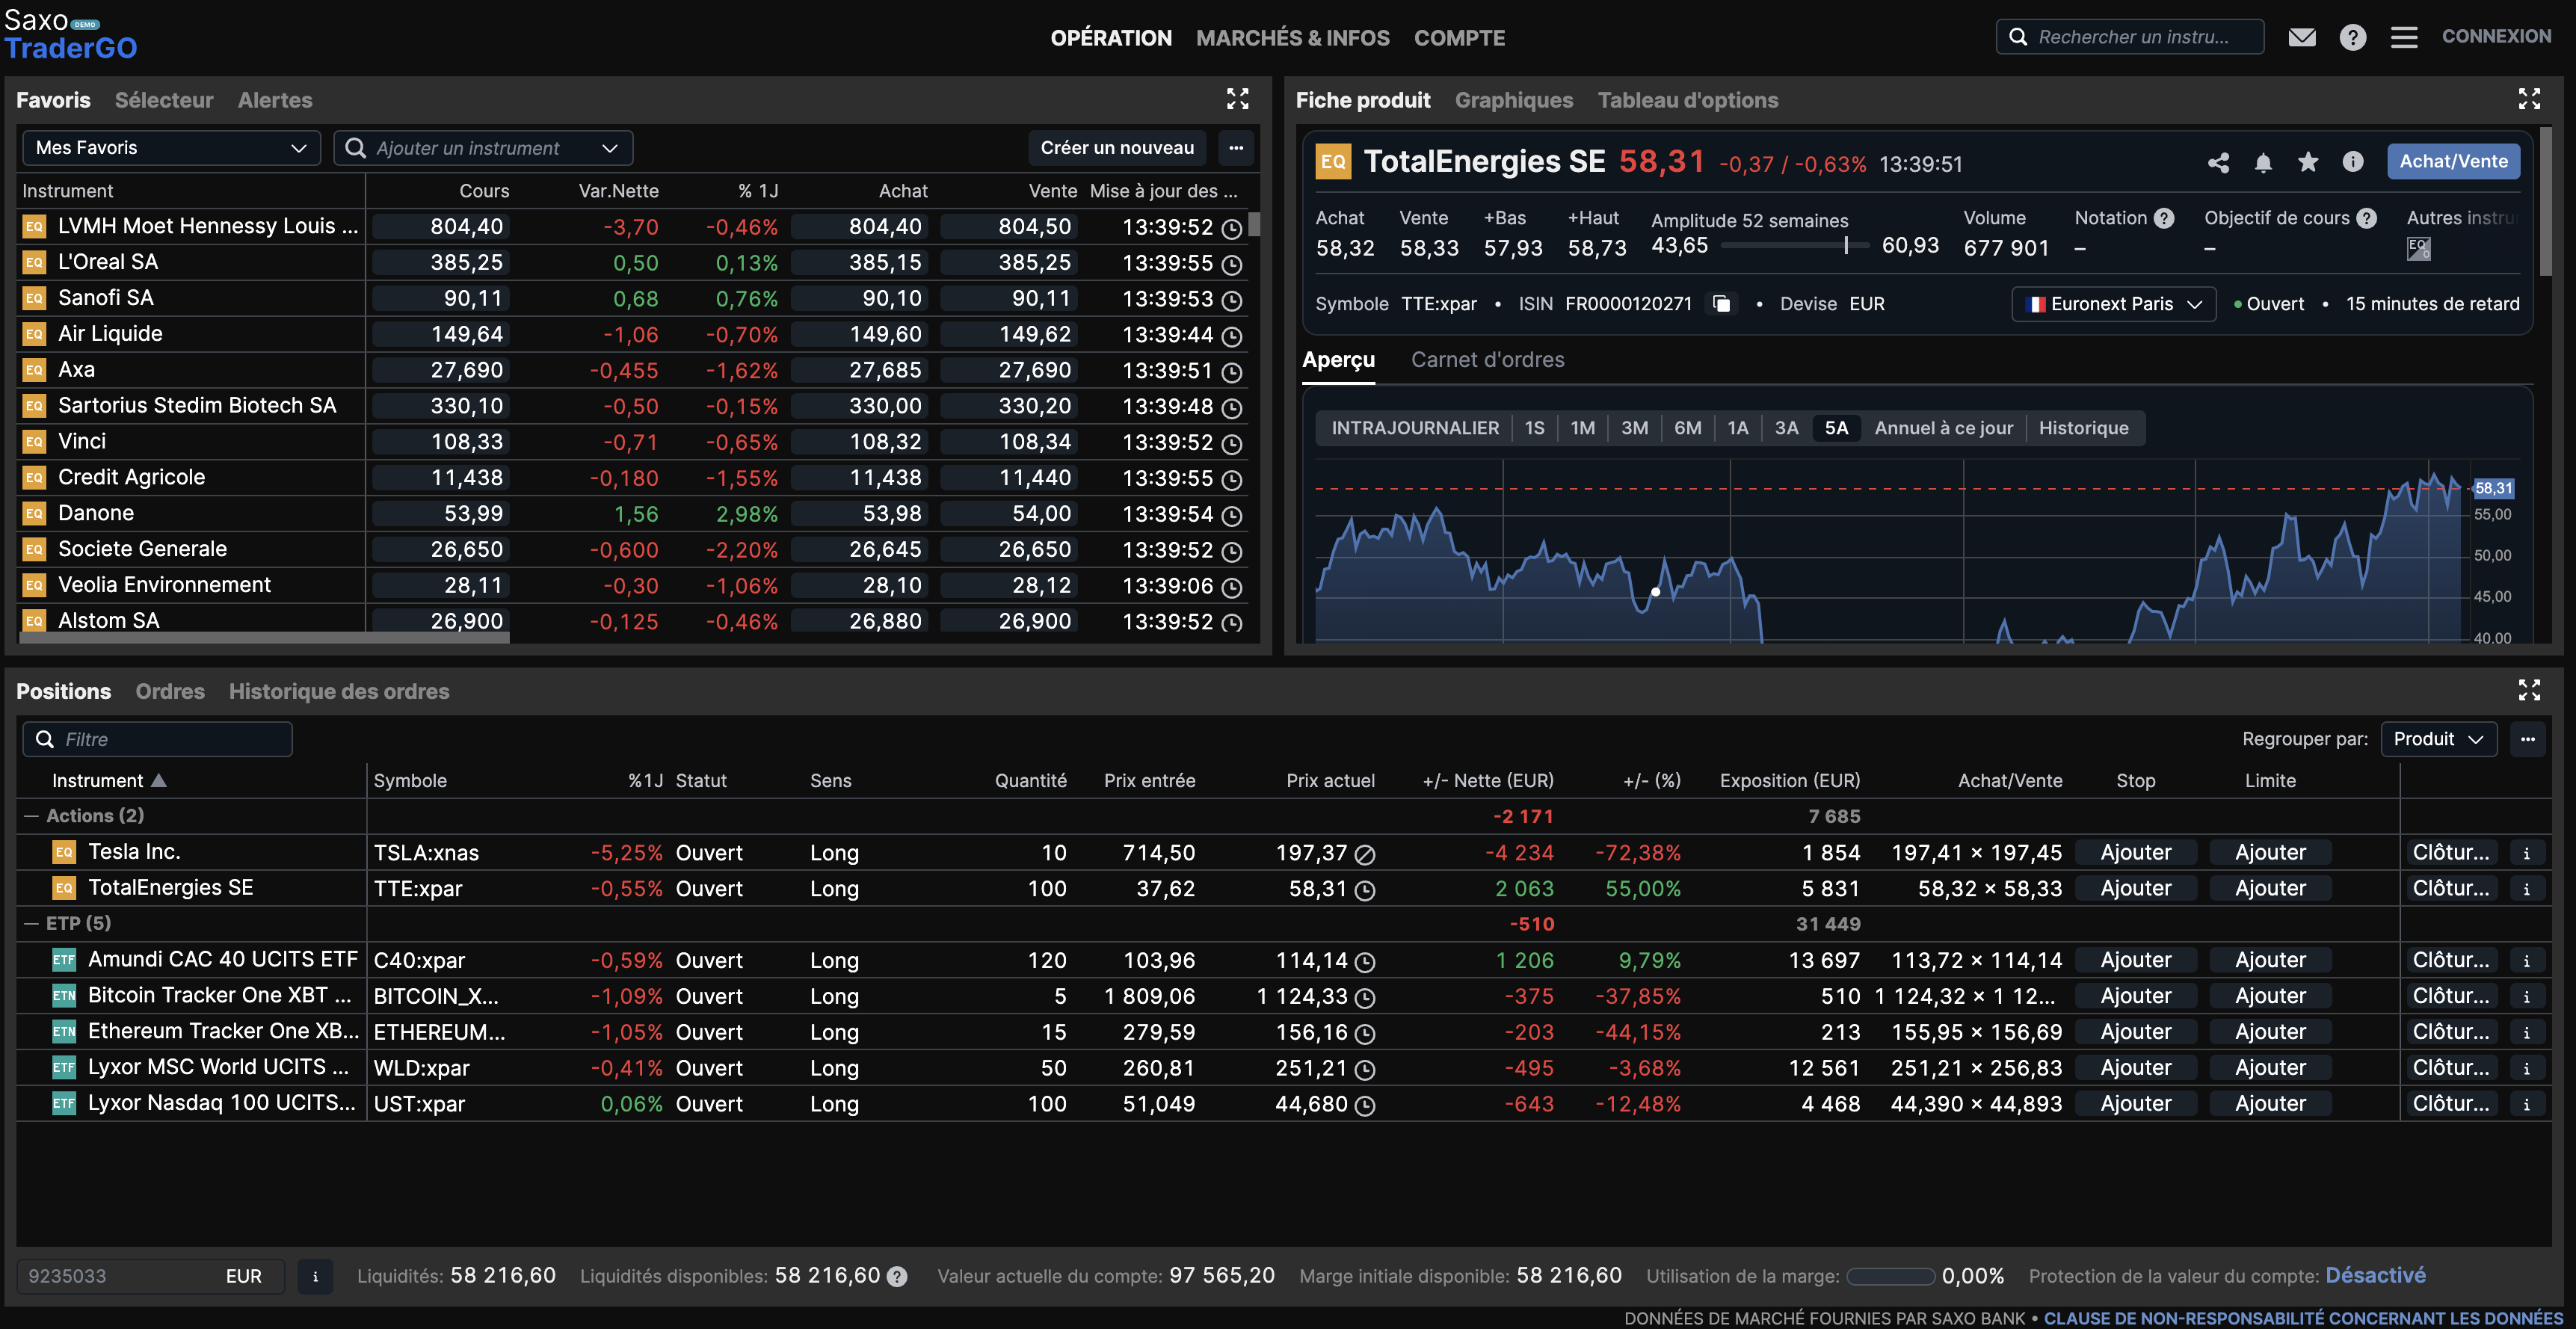Switch to Sélecteur tab
The width and height of the screenshot is (2576, 1329).
[164, 100]
